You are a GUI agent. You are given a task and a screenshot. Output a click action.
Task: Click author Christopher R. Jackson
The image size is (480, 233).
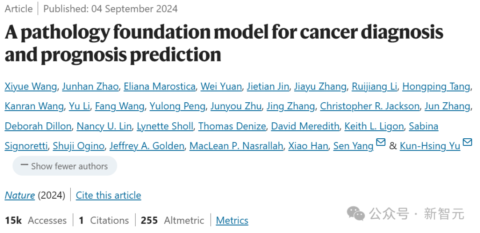(x=369, y=106)
